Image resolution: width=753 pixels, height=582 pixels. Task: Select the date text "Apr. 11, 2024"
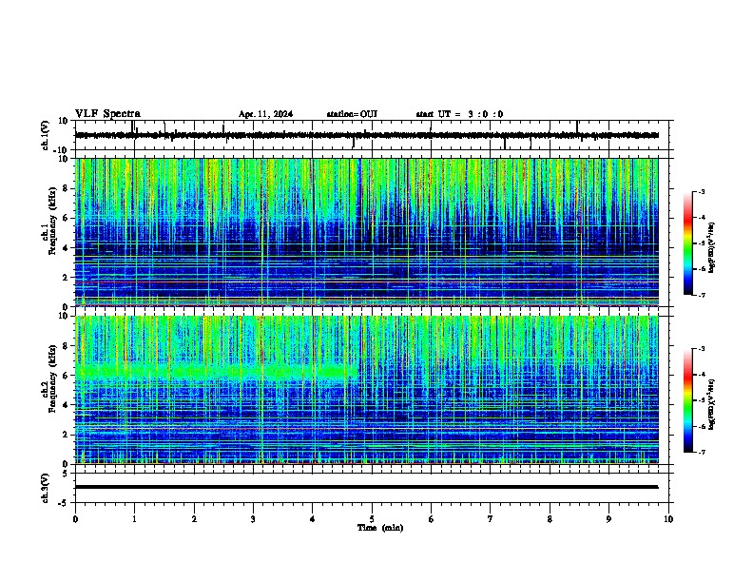coord(265,114)
